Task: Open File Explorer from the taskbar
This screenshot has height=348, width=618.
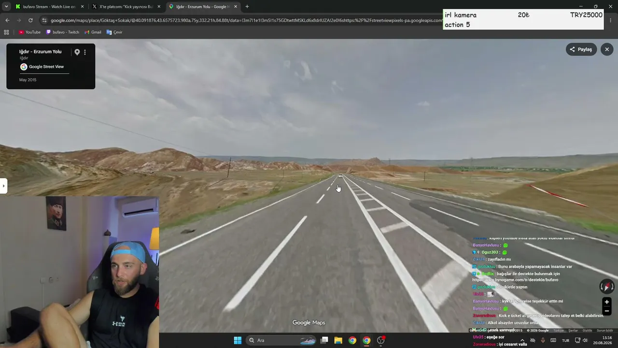Action: pos(338,340)
